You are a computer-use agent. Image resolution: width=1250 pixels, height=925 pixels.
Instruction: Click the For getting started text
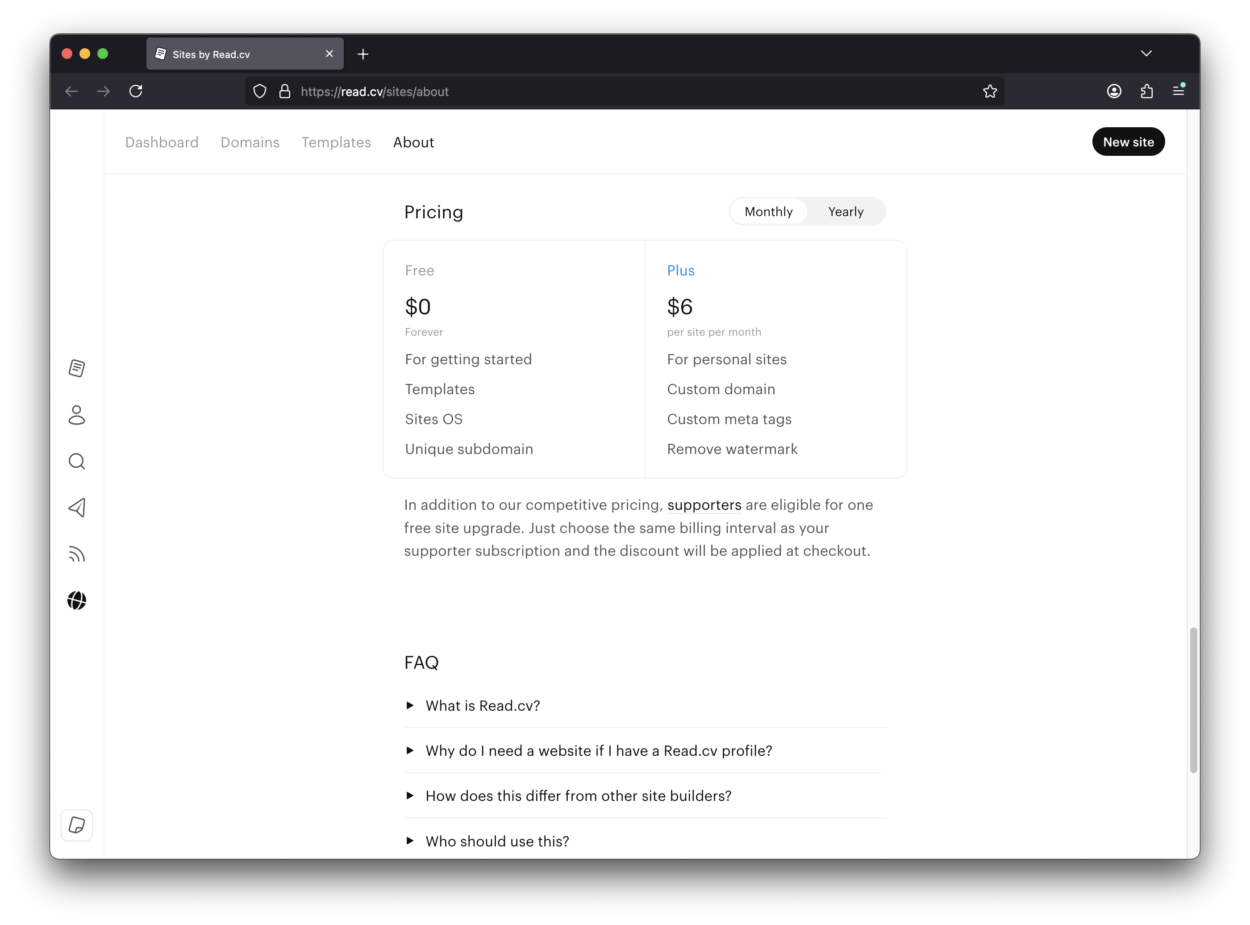click(468, 359)
